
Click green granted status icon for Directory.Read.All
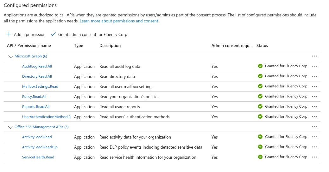pos(260,76)
